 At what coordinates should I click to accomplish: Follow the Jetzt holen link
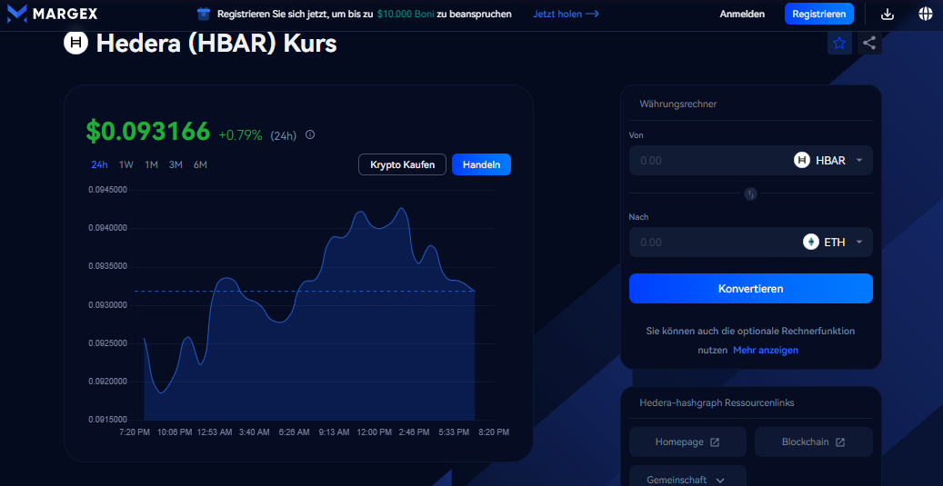point(566,14)
